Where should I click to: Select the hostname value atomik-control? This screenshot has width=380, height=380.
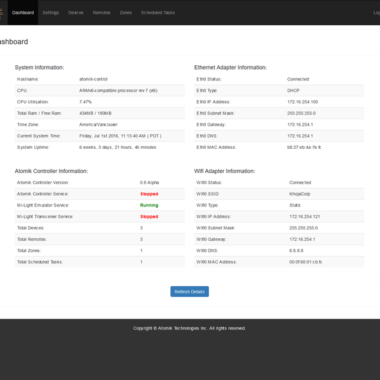[x=94, y=79]
